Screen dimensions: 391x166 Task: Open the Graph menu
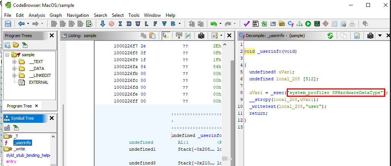[x=56, y=15]
